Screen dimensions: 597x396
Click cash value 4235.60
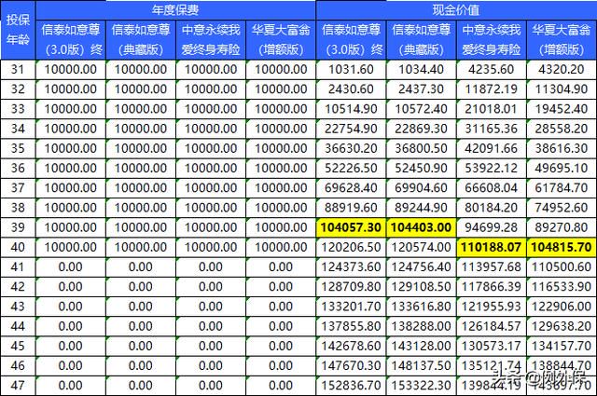tap(492, 69)
